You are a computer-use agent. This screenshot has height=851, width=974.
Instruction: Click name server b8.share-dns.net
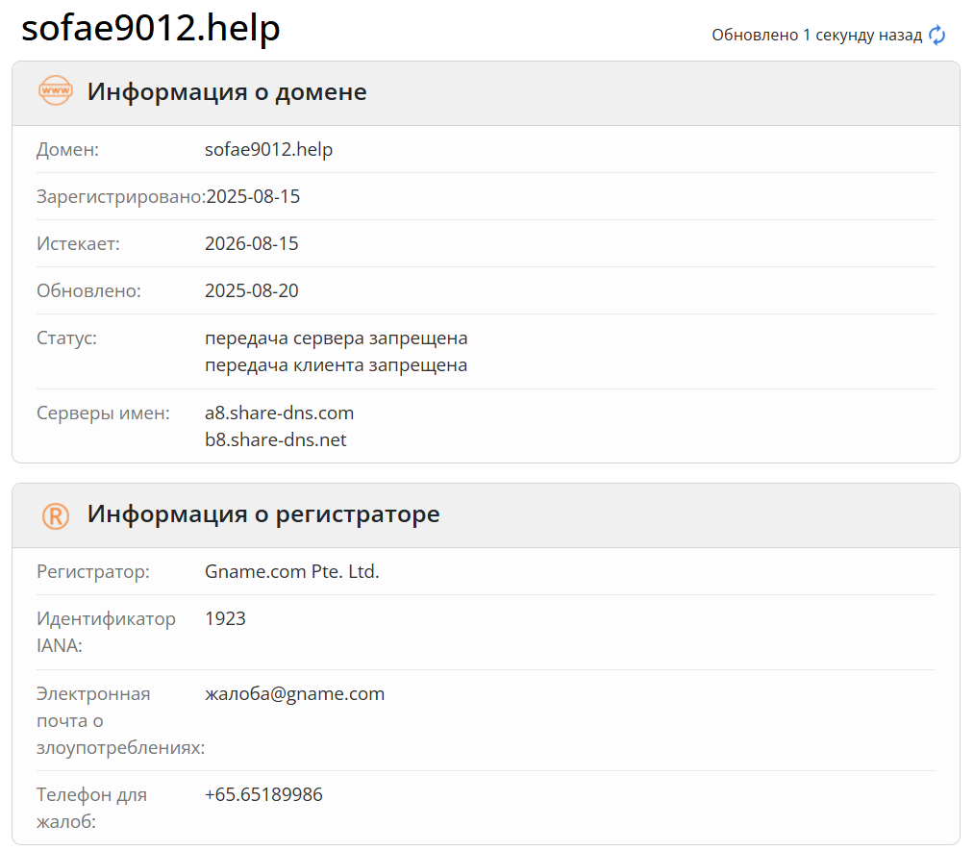pos(276,439)
